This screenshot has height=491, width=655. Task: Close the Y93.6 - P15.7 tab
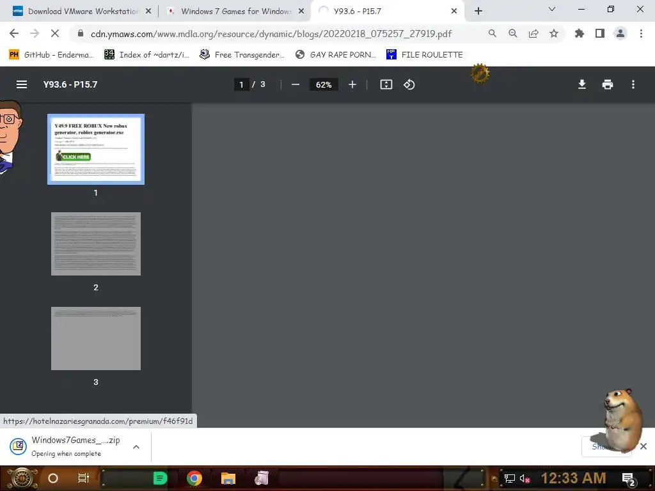pos(454,12)
